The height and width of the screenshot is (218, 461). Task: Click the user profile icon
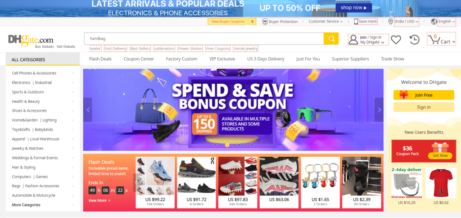353,40
